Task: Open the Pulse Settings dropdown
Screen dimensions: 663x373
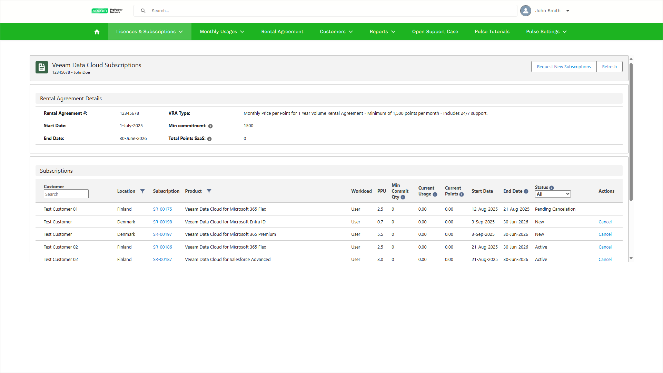Action: tap(546, 32)
